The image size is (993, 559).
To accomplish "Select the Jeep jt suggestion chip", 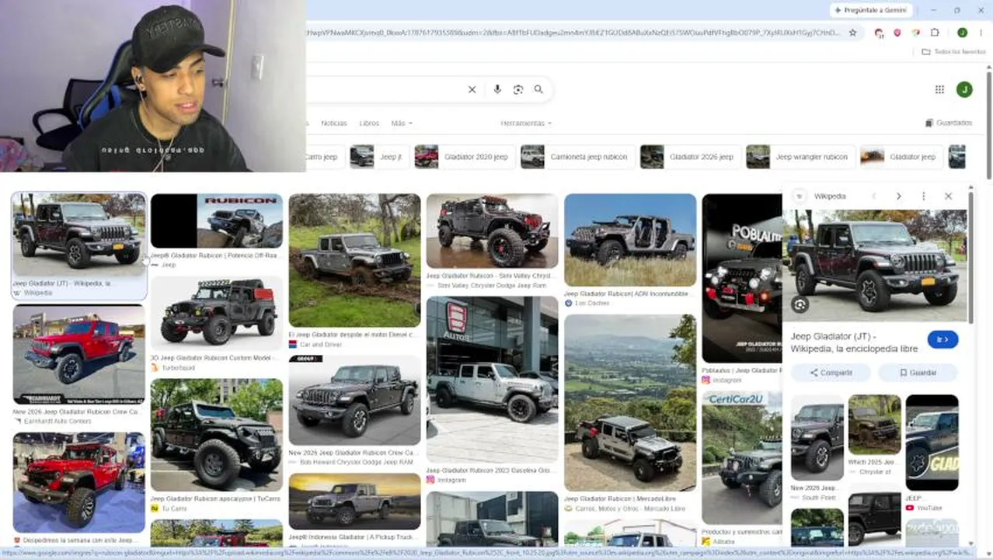I will click(379, 157).
